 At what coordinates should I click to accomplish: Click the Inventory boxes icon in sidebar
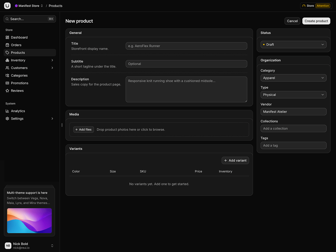(7, 60)
